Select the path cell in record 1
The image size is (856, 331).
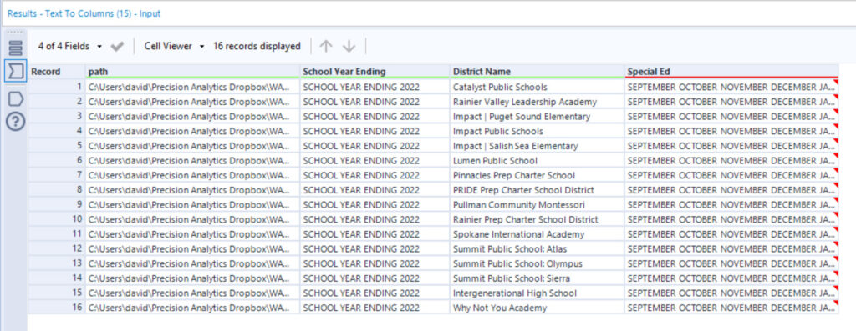193,87
